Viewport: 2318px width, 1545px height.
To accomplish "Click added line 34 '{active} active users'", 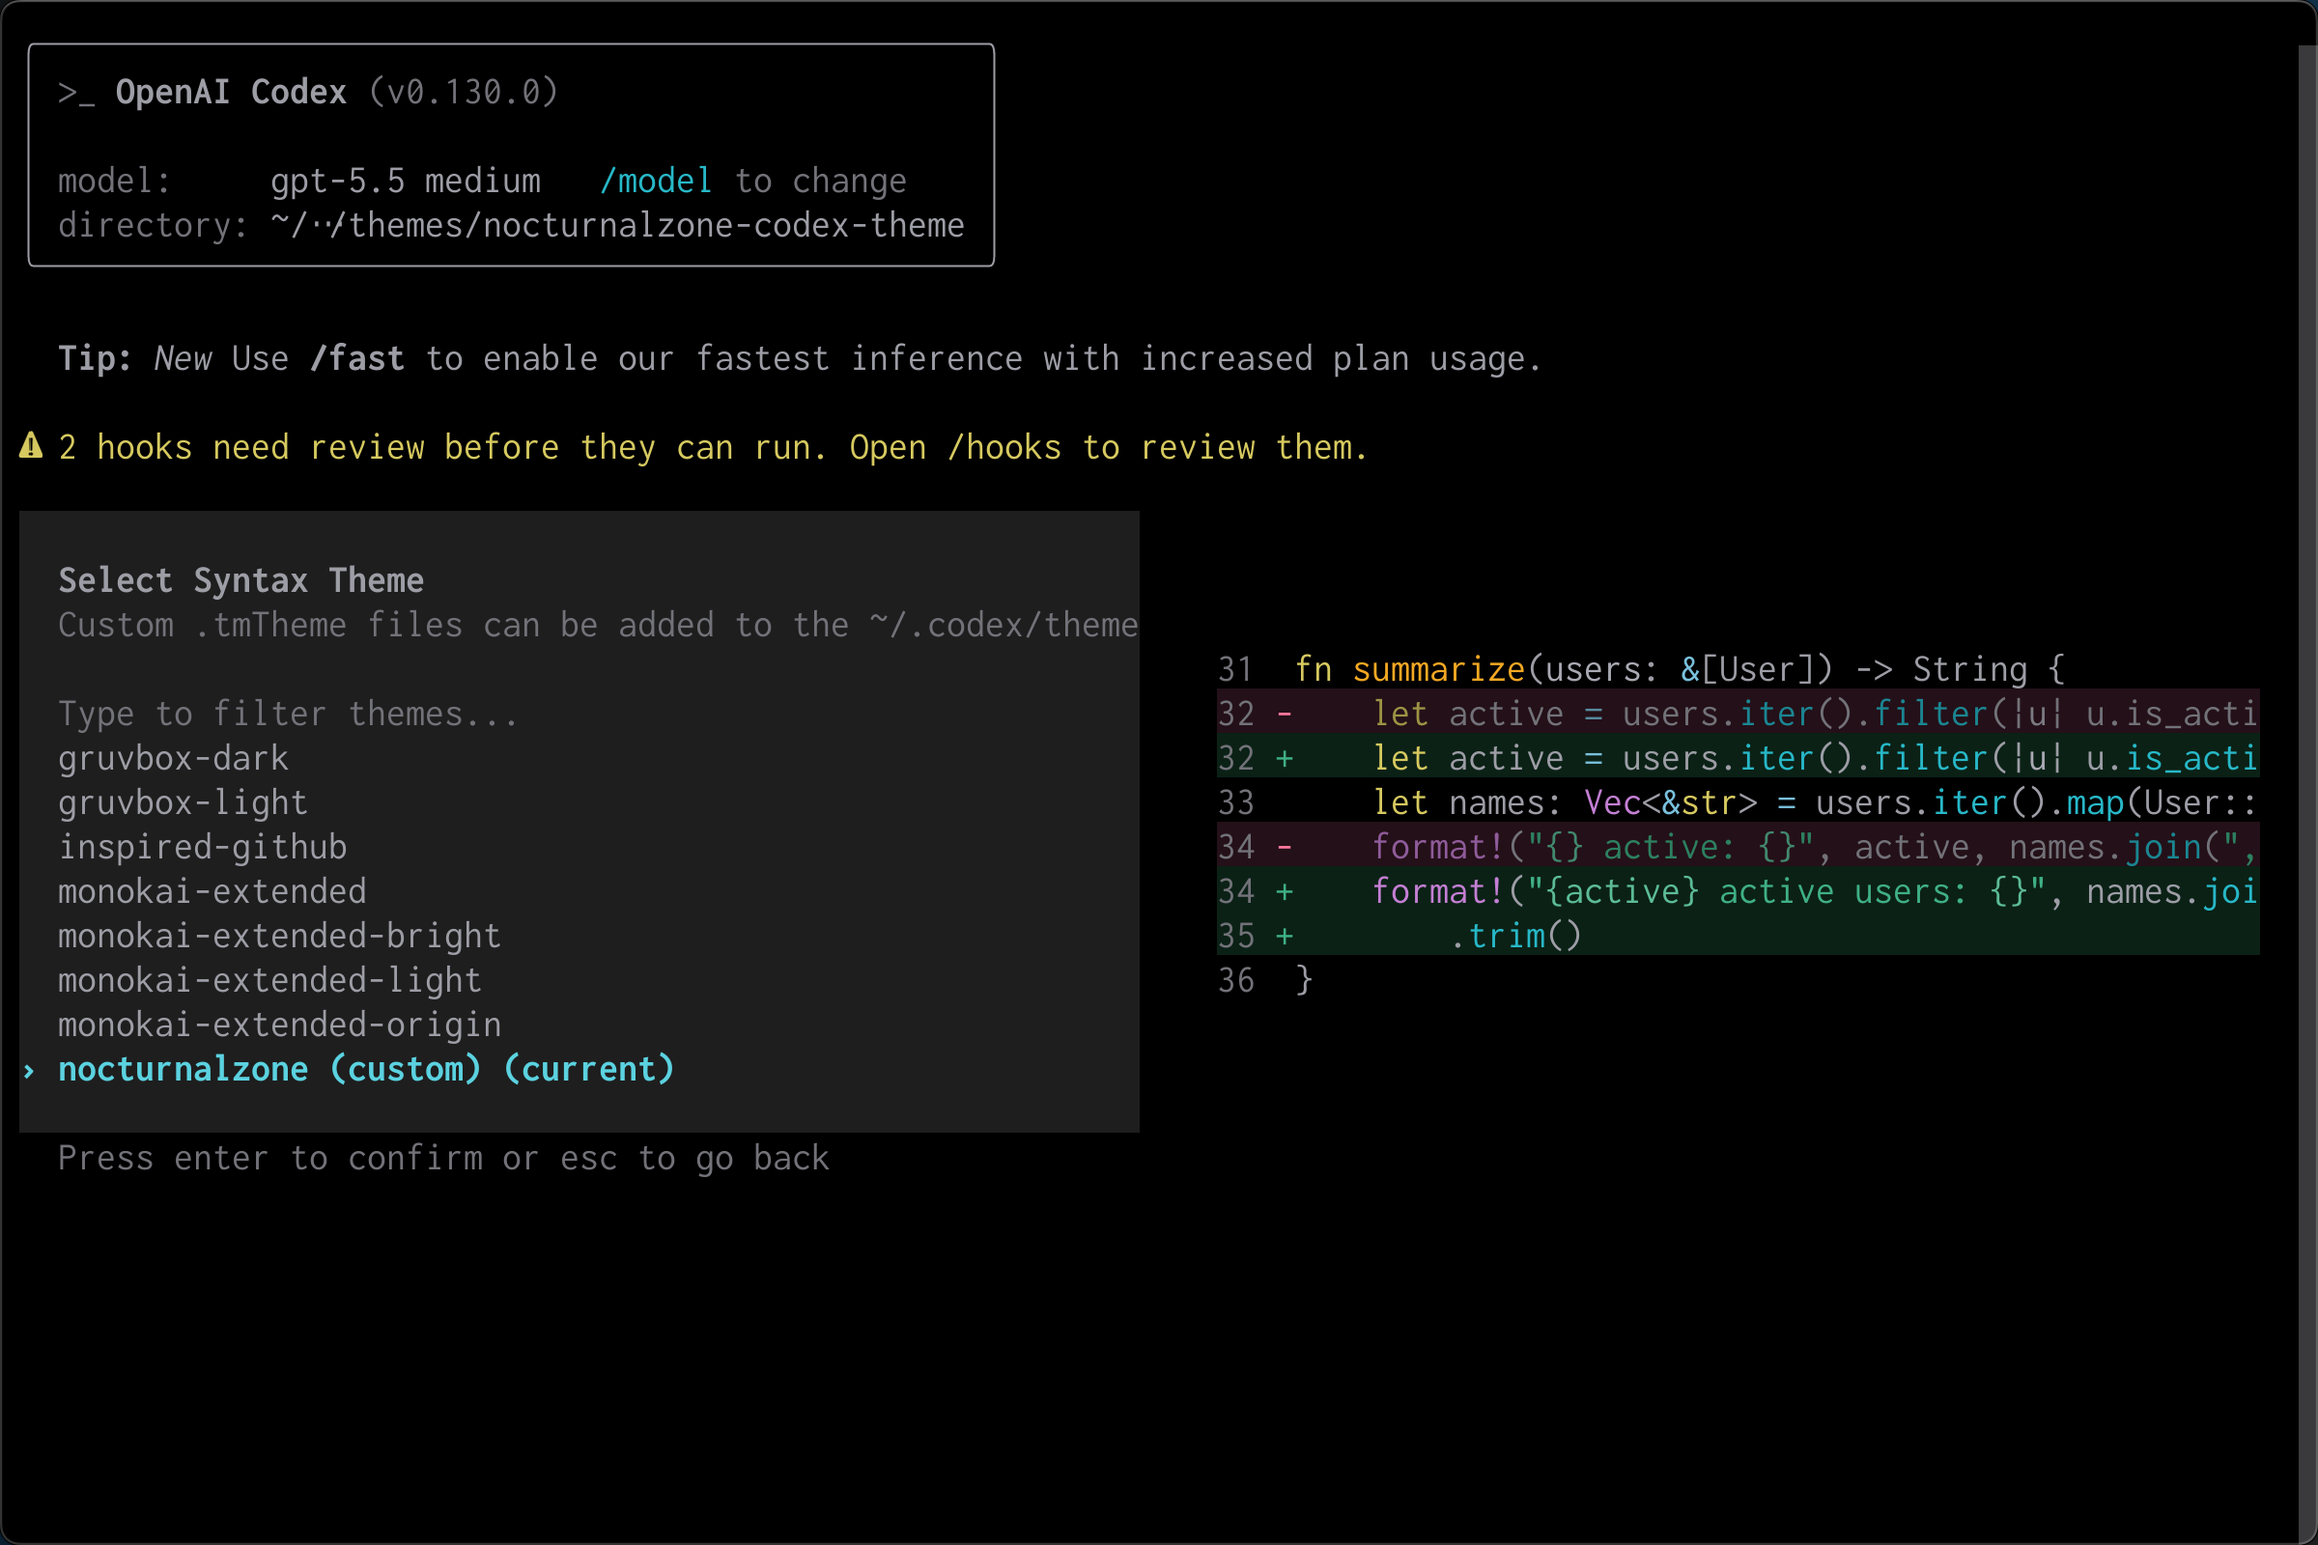I will 1738,889.
